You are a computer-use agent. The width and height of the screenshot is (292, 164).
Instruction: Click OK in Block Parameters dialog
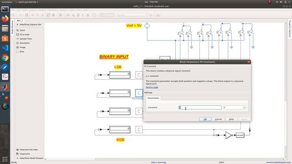[x=205, y=119]
